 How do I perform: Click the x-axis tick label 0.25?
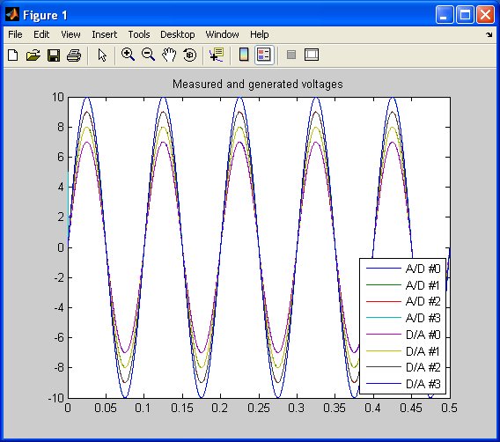259,408
